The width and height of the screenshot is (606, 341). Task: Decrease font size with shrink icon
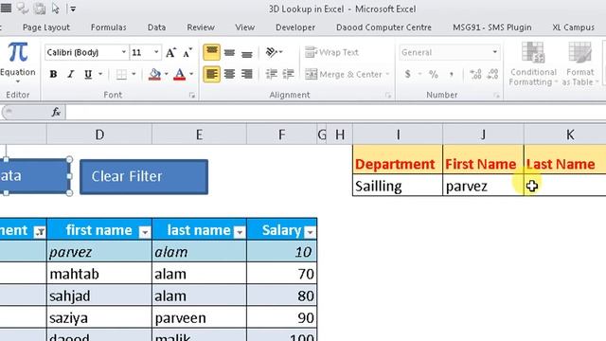[x=187, y=52]
